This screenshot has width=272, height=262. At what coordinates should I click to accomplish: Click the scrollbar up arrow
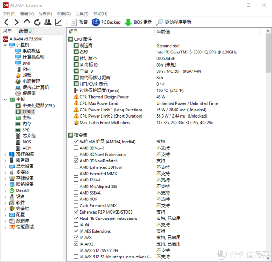[x=268, y=31]
